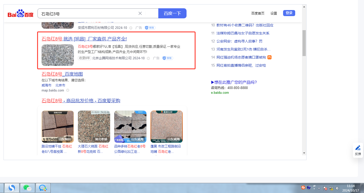Open the 设置 settings menu

click(x=274, y=13)
